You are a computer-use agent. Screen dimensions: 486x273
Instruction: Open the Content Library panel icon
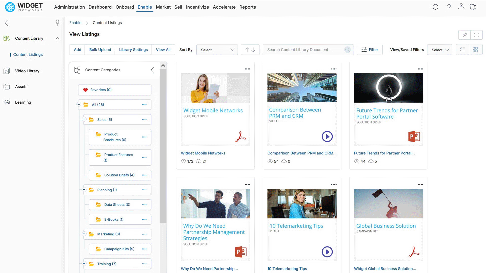click(x=7, y=38)
